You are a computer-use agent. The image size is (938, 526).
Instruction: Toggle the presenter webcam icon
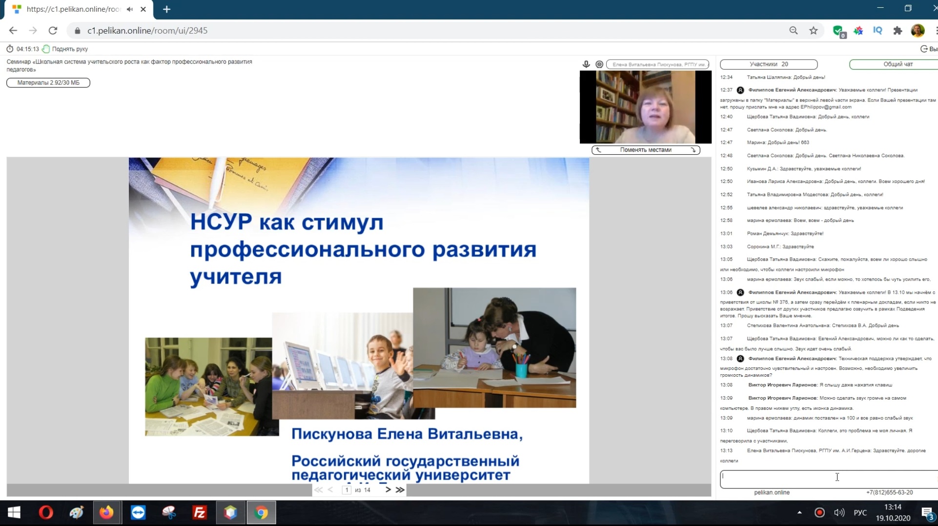[x=599, y=64]
